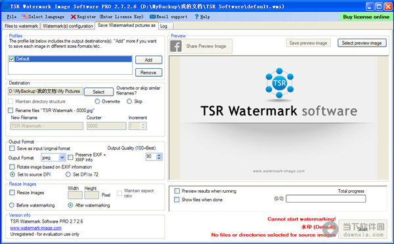The image size is (394, 244).
Task: Toggle the Default profile checkbox
Action: [x=12, y=59]
